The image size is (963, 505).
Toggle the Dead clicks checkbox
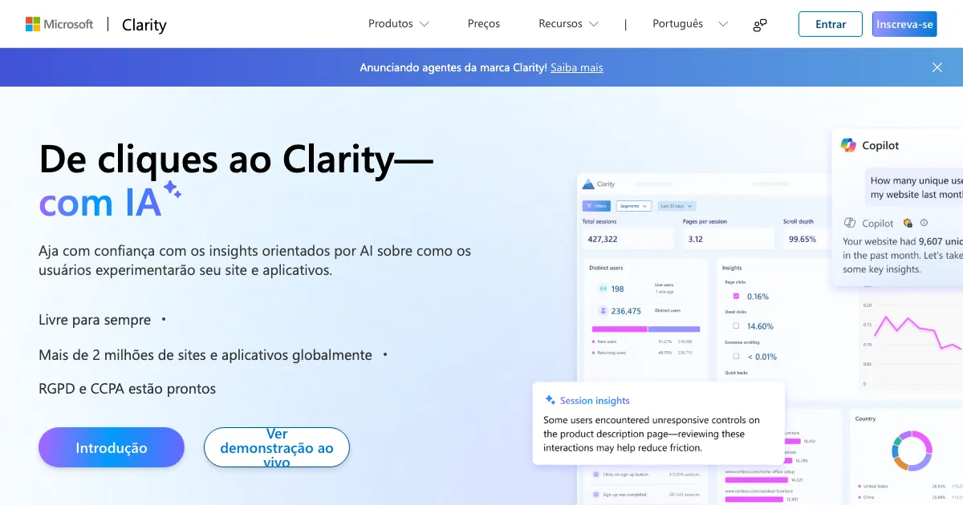pyautogui.click(x=736, y=326)
